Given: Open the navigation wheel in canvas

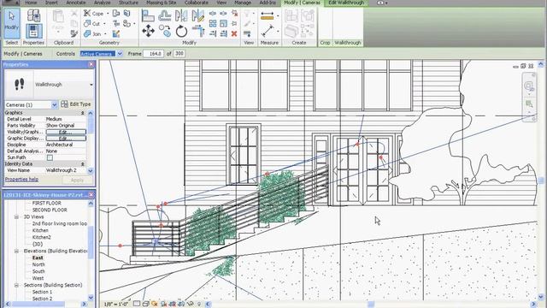Looking at the screenshot, I should point(529,86).
